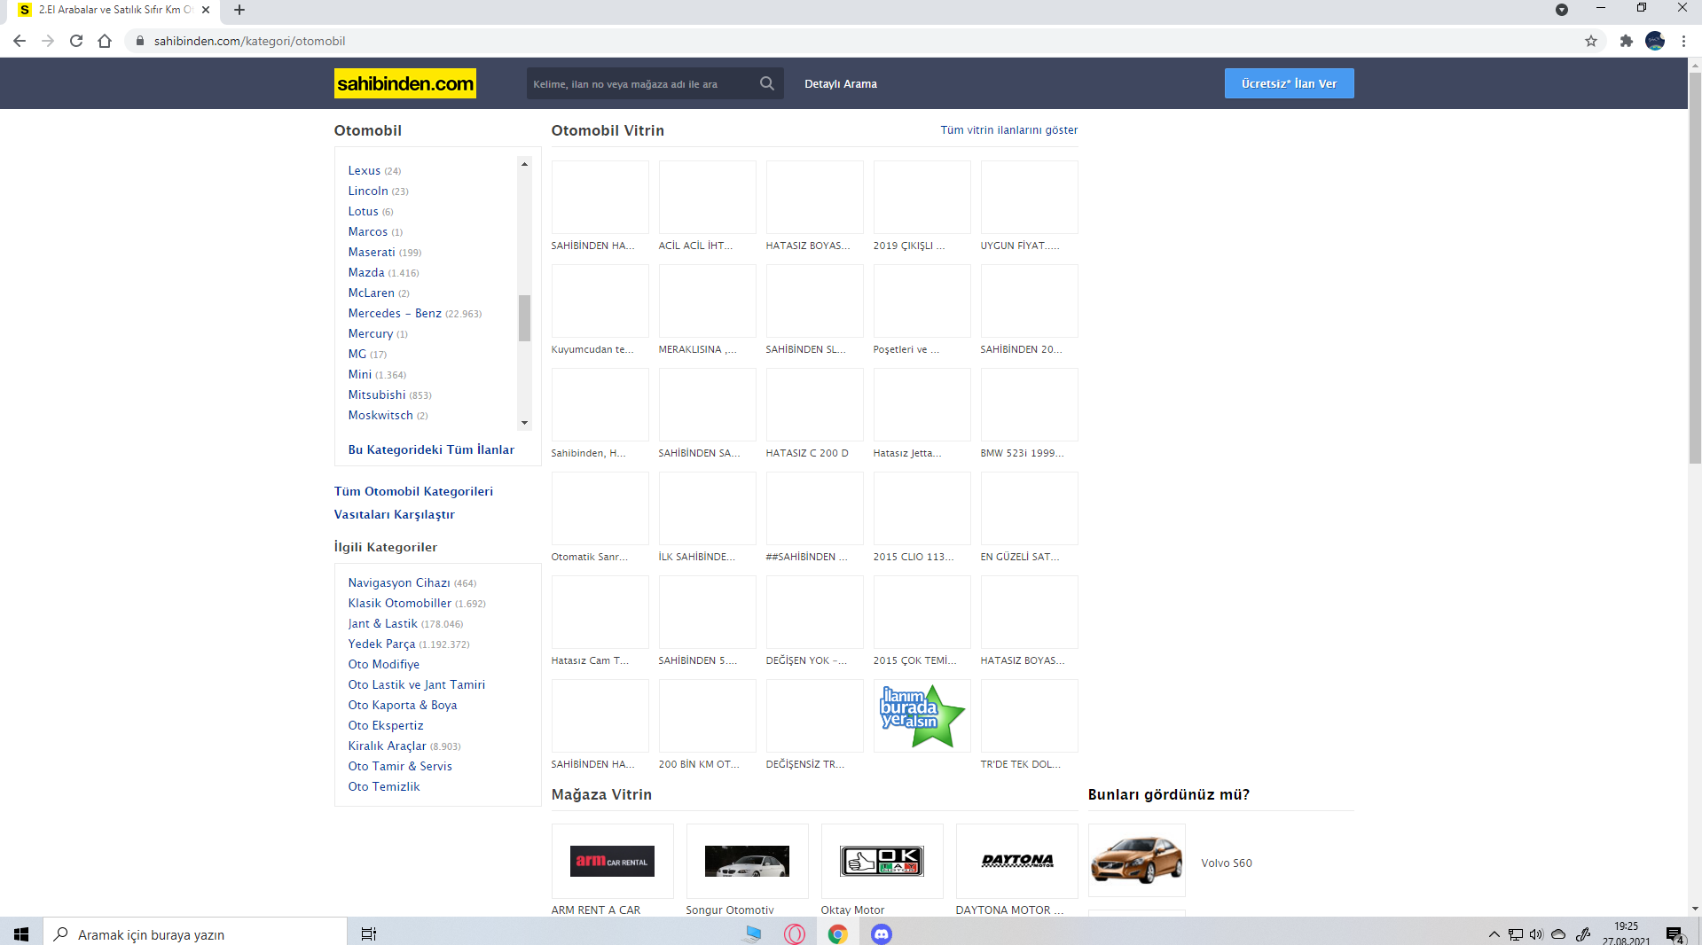The width and height of the screenshot is (1702, 945).
Task: Click the Ücretsiz İlan Ver button
Action: pyautogui.click(x=1290, y=83)
